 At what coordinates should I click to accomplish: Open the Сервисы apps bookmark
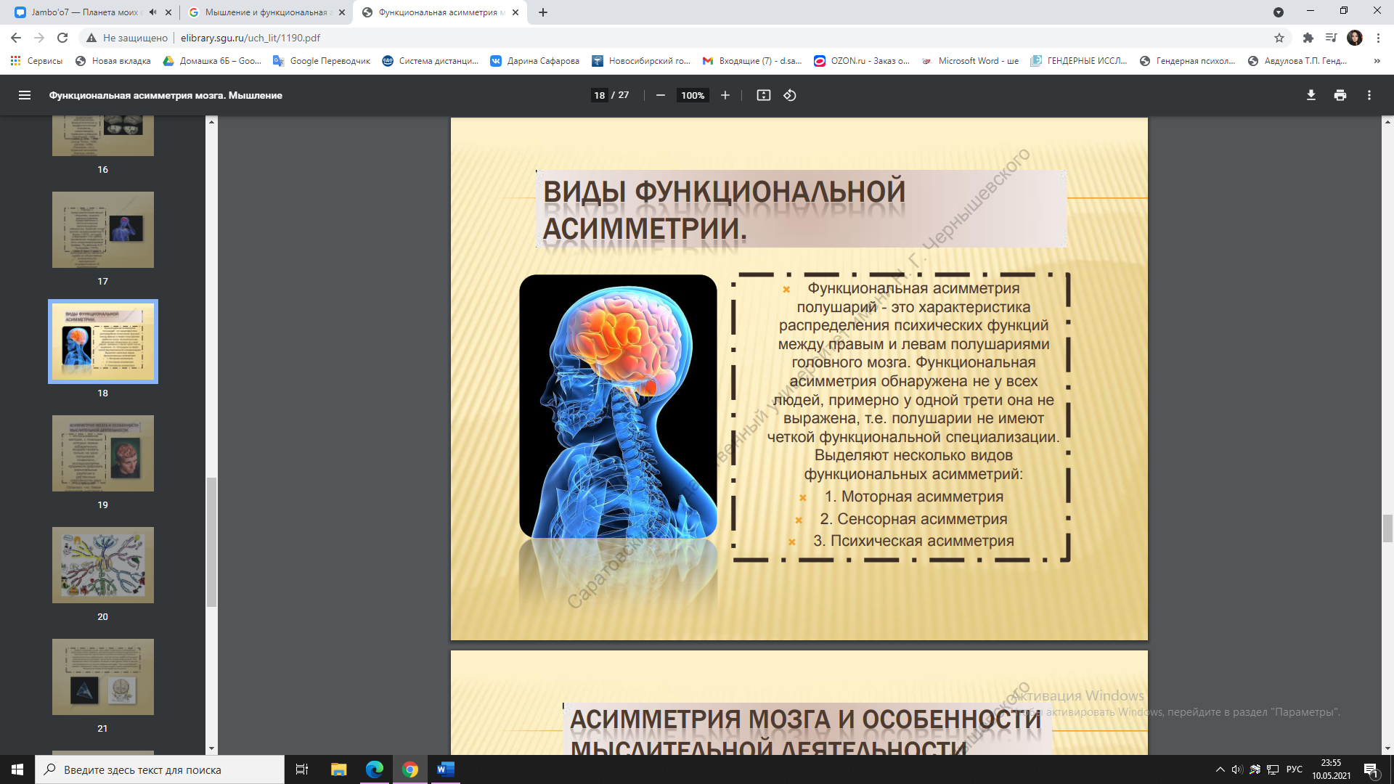point(36,61)
